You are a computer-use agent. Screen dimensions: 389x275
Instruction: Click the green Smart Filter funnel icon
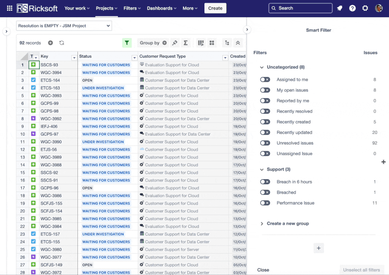127,43
